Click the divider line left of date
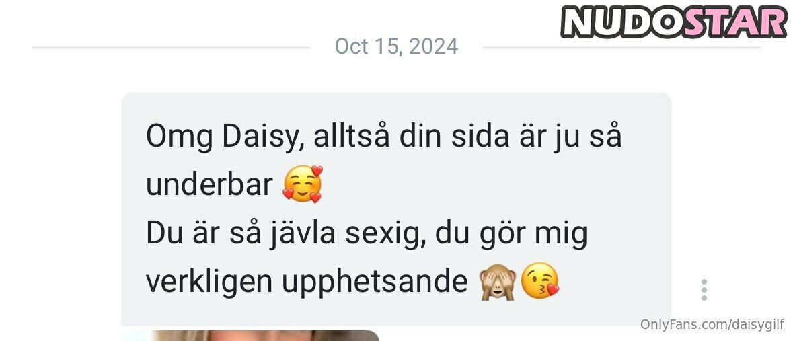Viewport: 793px width, 341px height. coord(171,48)
